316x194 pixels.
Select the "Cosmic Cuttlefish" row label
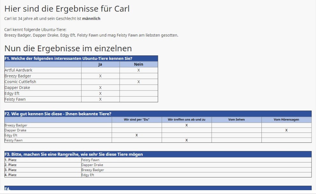tap(20, 82)
